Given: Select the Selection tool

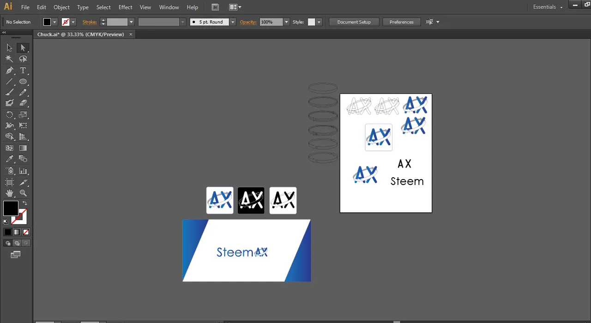Looking at the screenshot, I should pos(9,48).
